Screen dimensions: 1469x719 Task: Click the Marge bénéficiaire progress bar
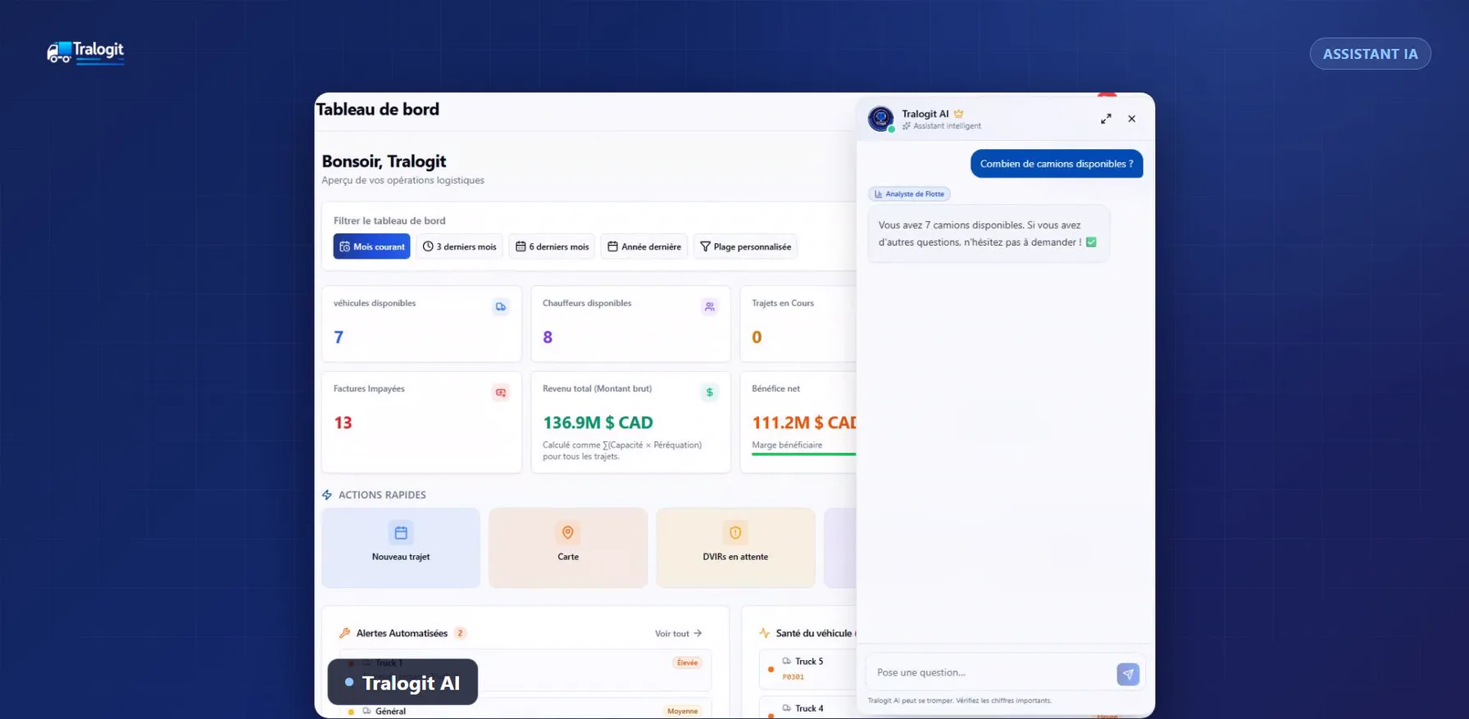[x=804, y=454]
